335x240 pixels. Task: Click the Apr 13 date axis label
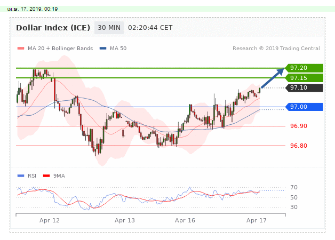pos(125,220)
